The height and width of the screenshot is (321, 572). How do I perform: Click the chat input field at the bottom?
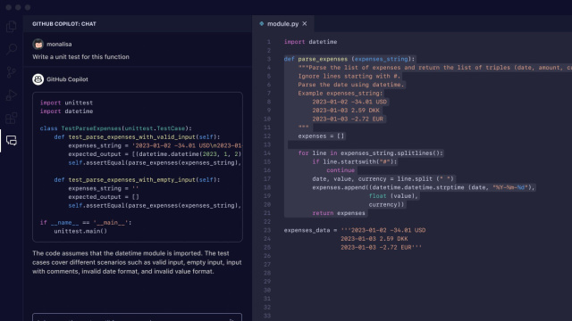(x=137, y=317)
